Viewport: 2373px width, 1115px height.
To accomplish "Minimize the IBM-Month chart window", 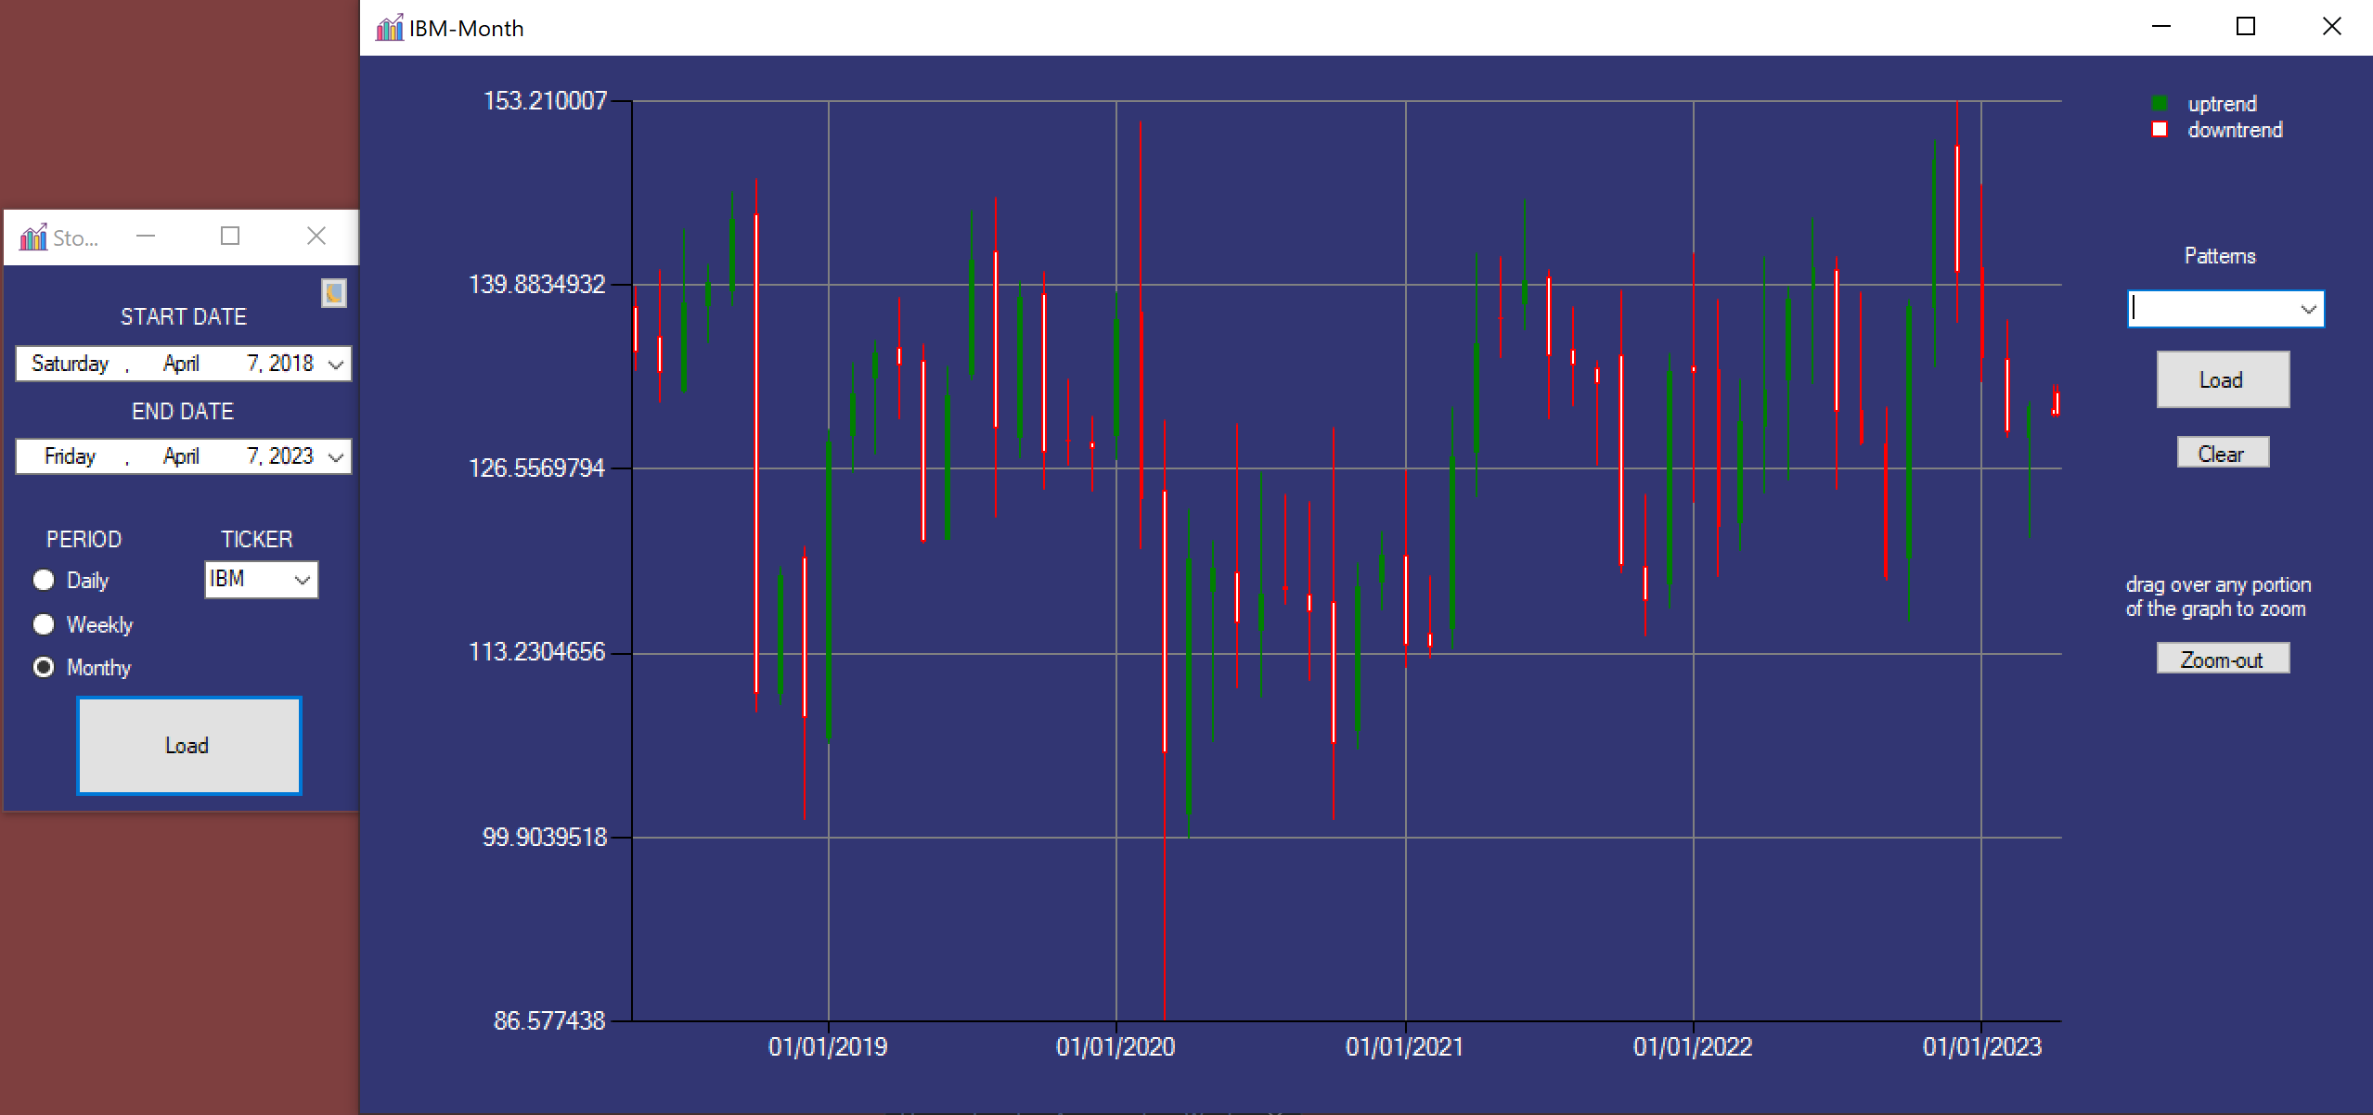I will pyautogui.click(x=2161, y=27).
